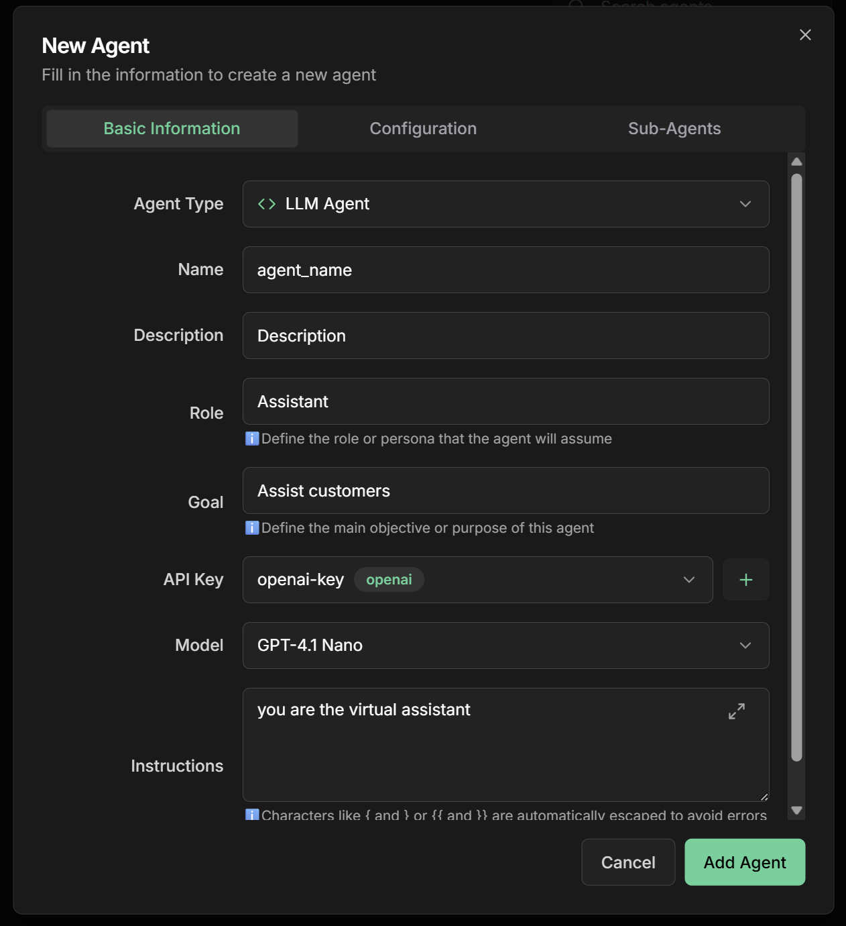846x926 pixels.
Task: Expand the Instructions editor via the diagonal arrows icon
Action: (x=736, y=711)
